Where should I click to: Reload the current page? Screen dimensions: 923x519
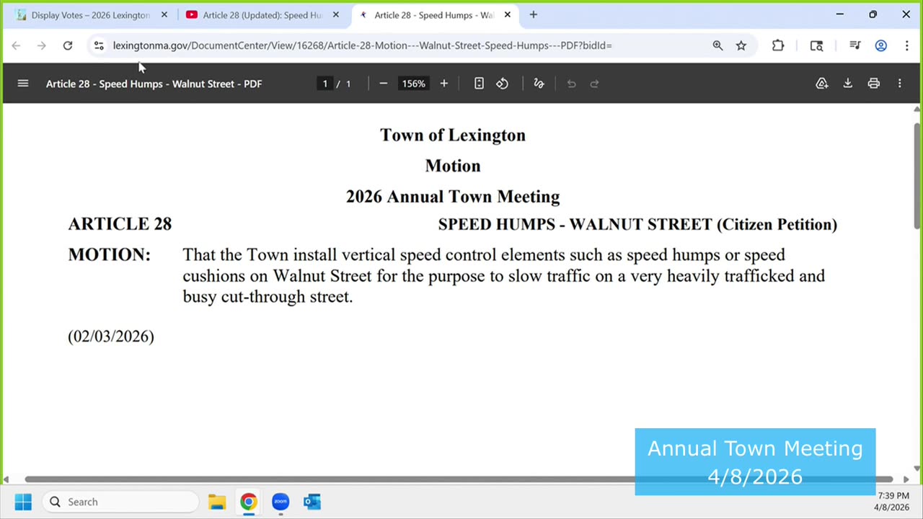pos(68,45)
